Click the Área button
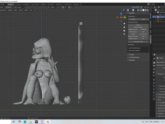The width and height of the screenshot is (165, 124). coord(143,19)
